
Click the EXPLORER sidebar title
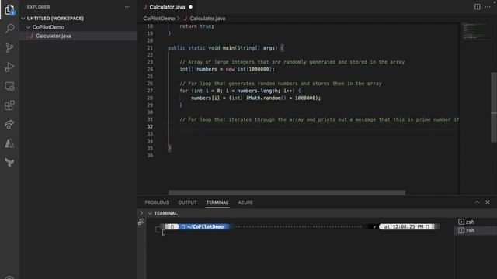pos(38,7)
